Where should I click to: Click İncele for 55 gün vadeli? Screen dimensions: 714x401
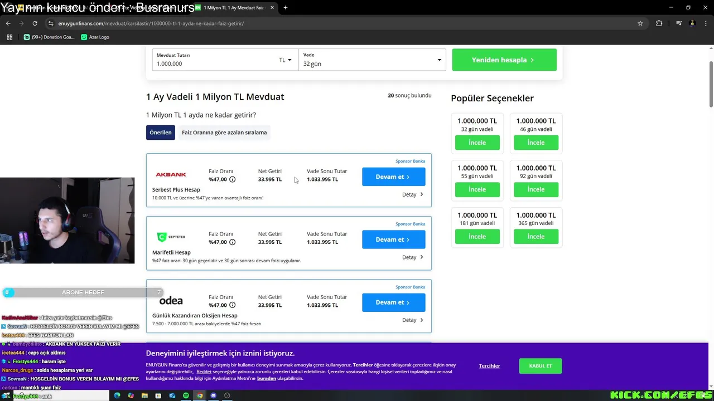(477, 189)
